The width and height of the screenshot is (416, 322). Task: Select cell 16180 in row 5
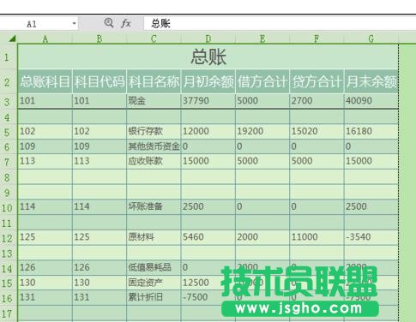pos(371,131)
